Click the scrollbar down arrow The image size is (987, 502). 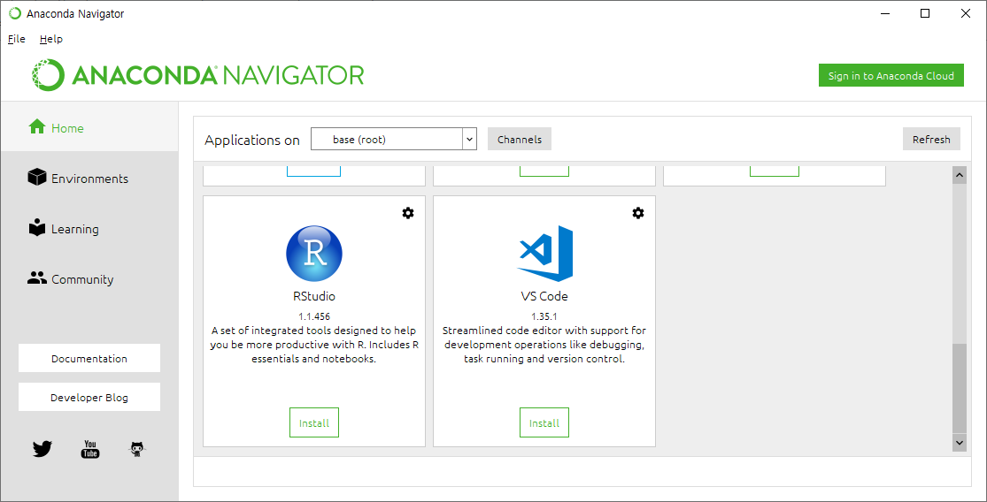pyautogui.click(x=960, y=442)
